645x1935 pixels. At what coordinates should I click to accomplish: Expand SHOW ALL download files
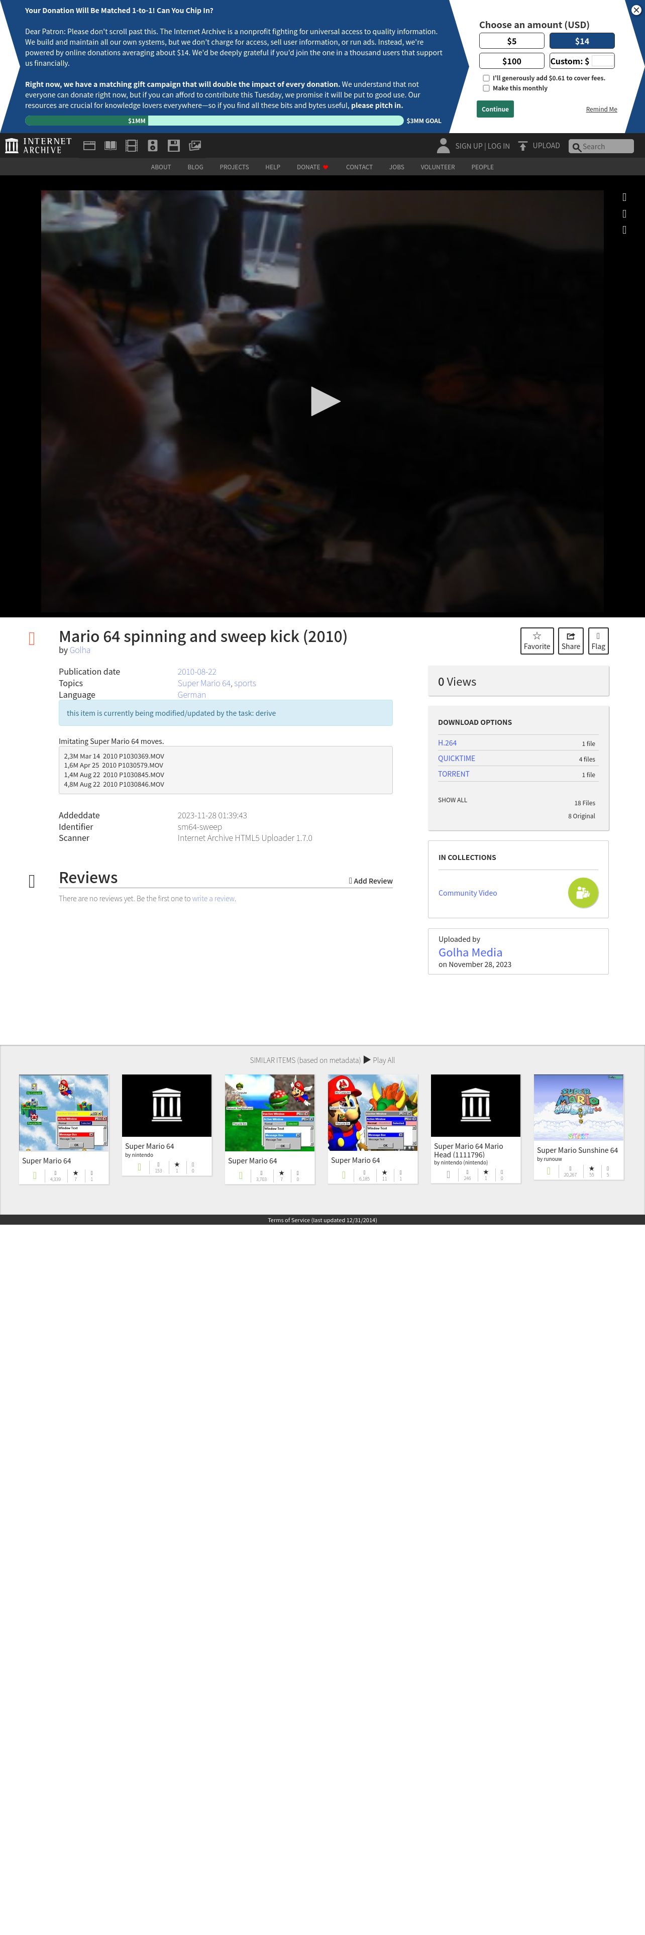coord(452,800)
